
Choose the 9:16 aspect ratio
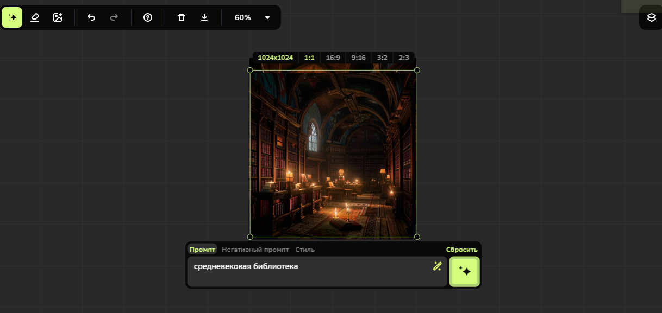[x=359, y=58]
